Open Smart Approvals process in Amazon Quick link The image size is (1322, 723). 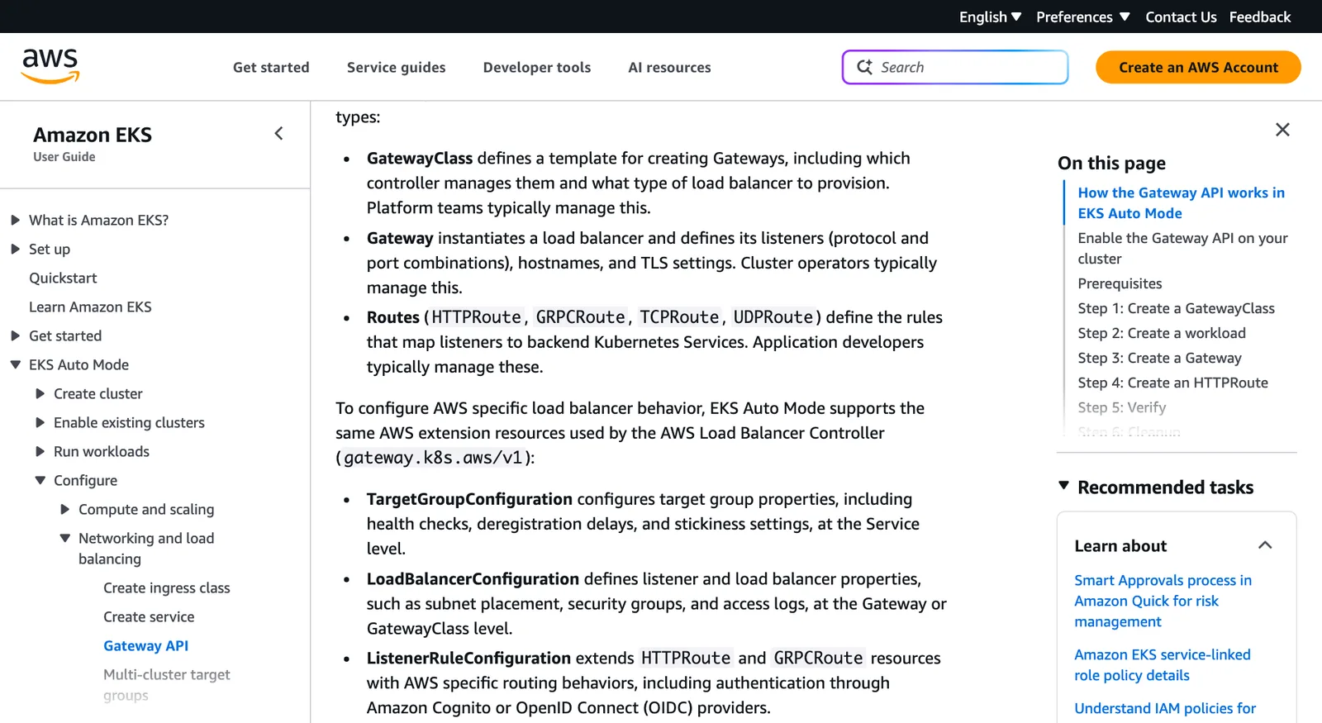1163,601
